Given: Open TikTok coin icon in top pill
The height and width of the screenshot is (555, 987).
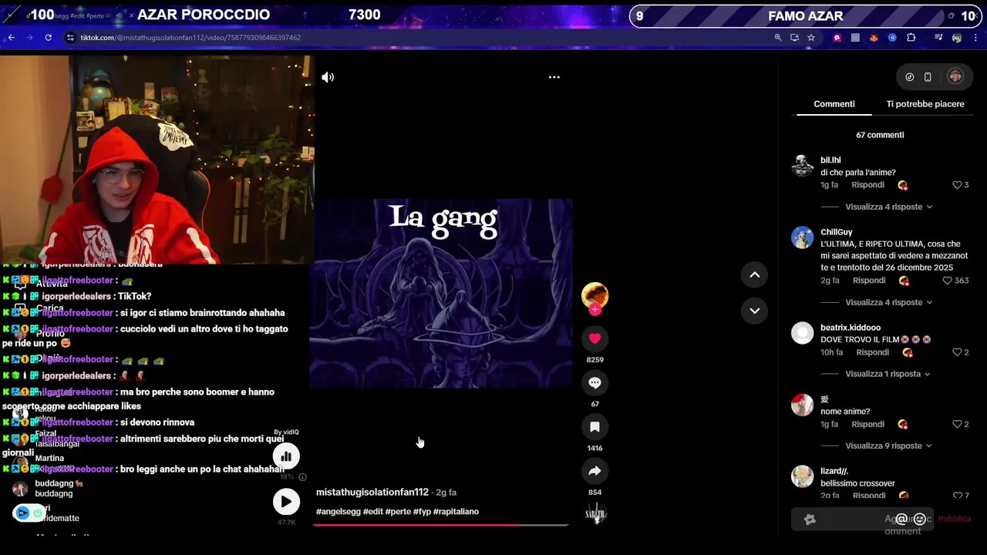Looking at the screenshot, I should (910, 77).
